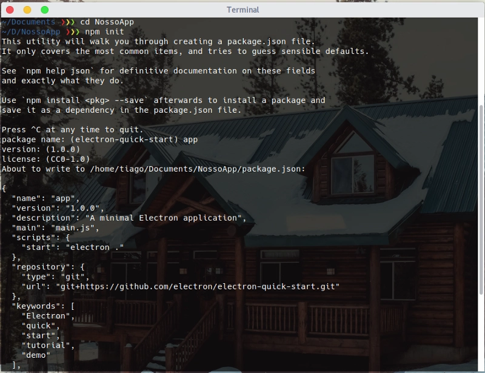Click the JSON "version": "1.0.0" line

pos(58,208)
